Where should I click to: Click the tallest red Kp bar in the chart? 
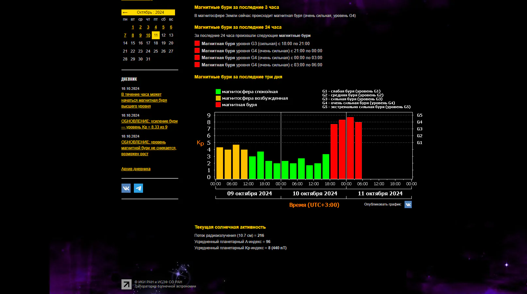350,148
